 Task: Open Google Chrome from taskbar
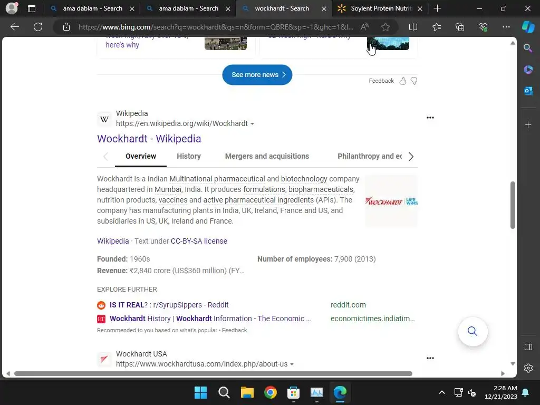point(271,392)
